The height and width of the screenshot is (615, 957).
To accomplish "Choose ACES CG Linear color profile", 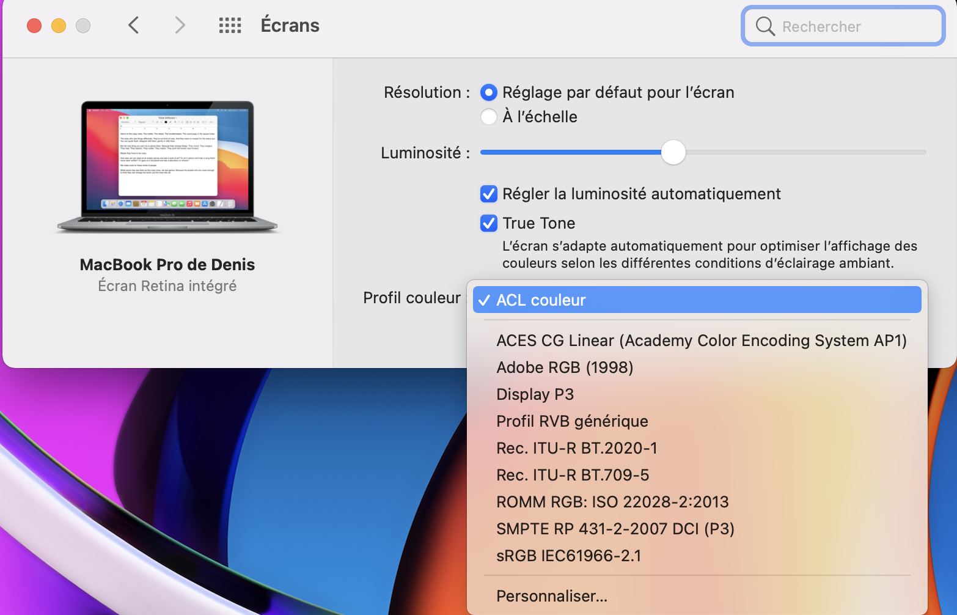I will click(697, 341).
